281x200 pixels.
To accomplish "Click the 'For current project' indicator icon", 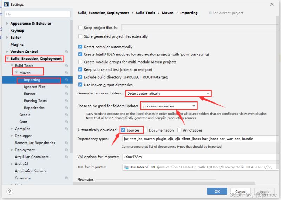I will point(210,13).
